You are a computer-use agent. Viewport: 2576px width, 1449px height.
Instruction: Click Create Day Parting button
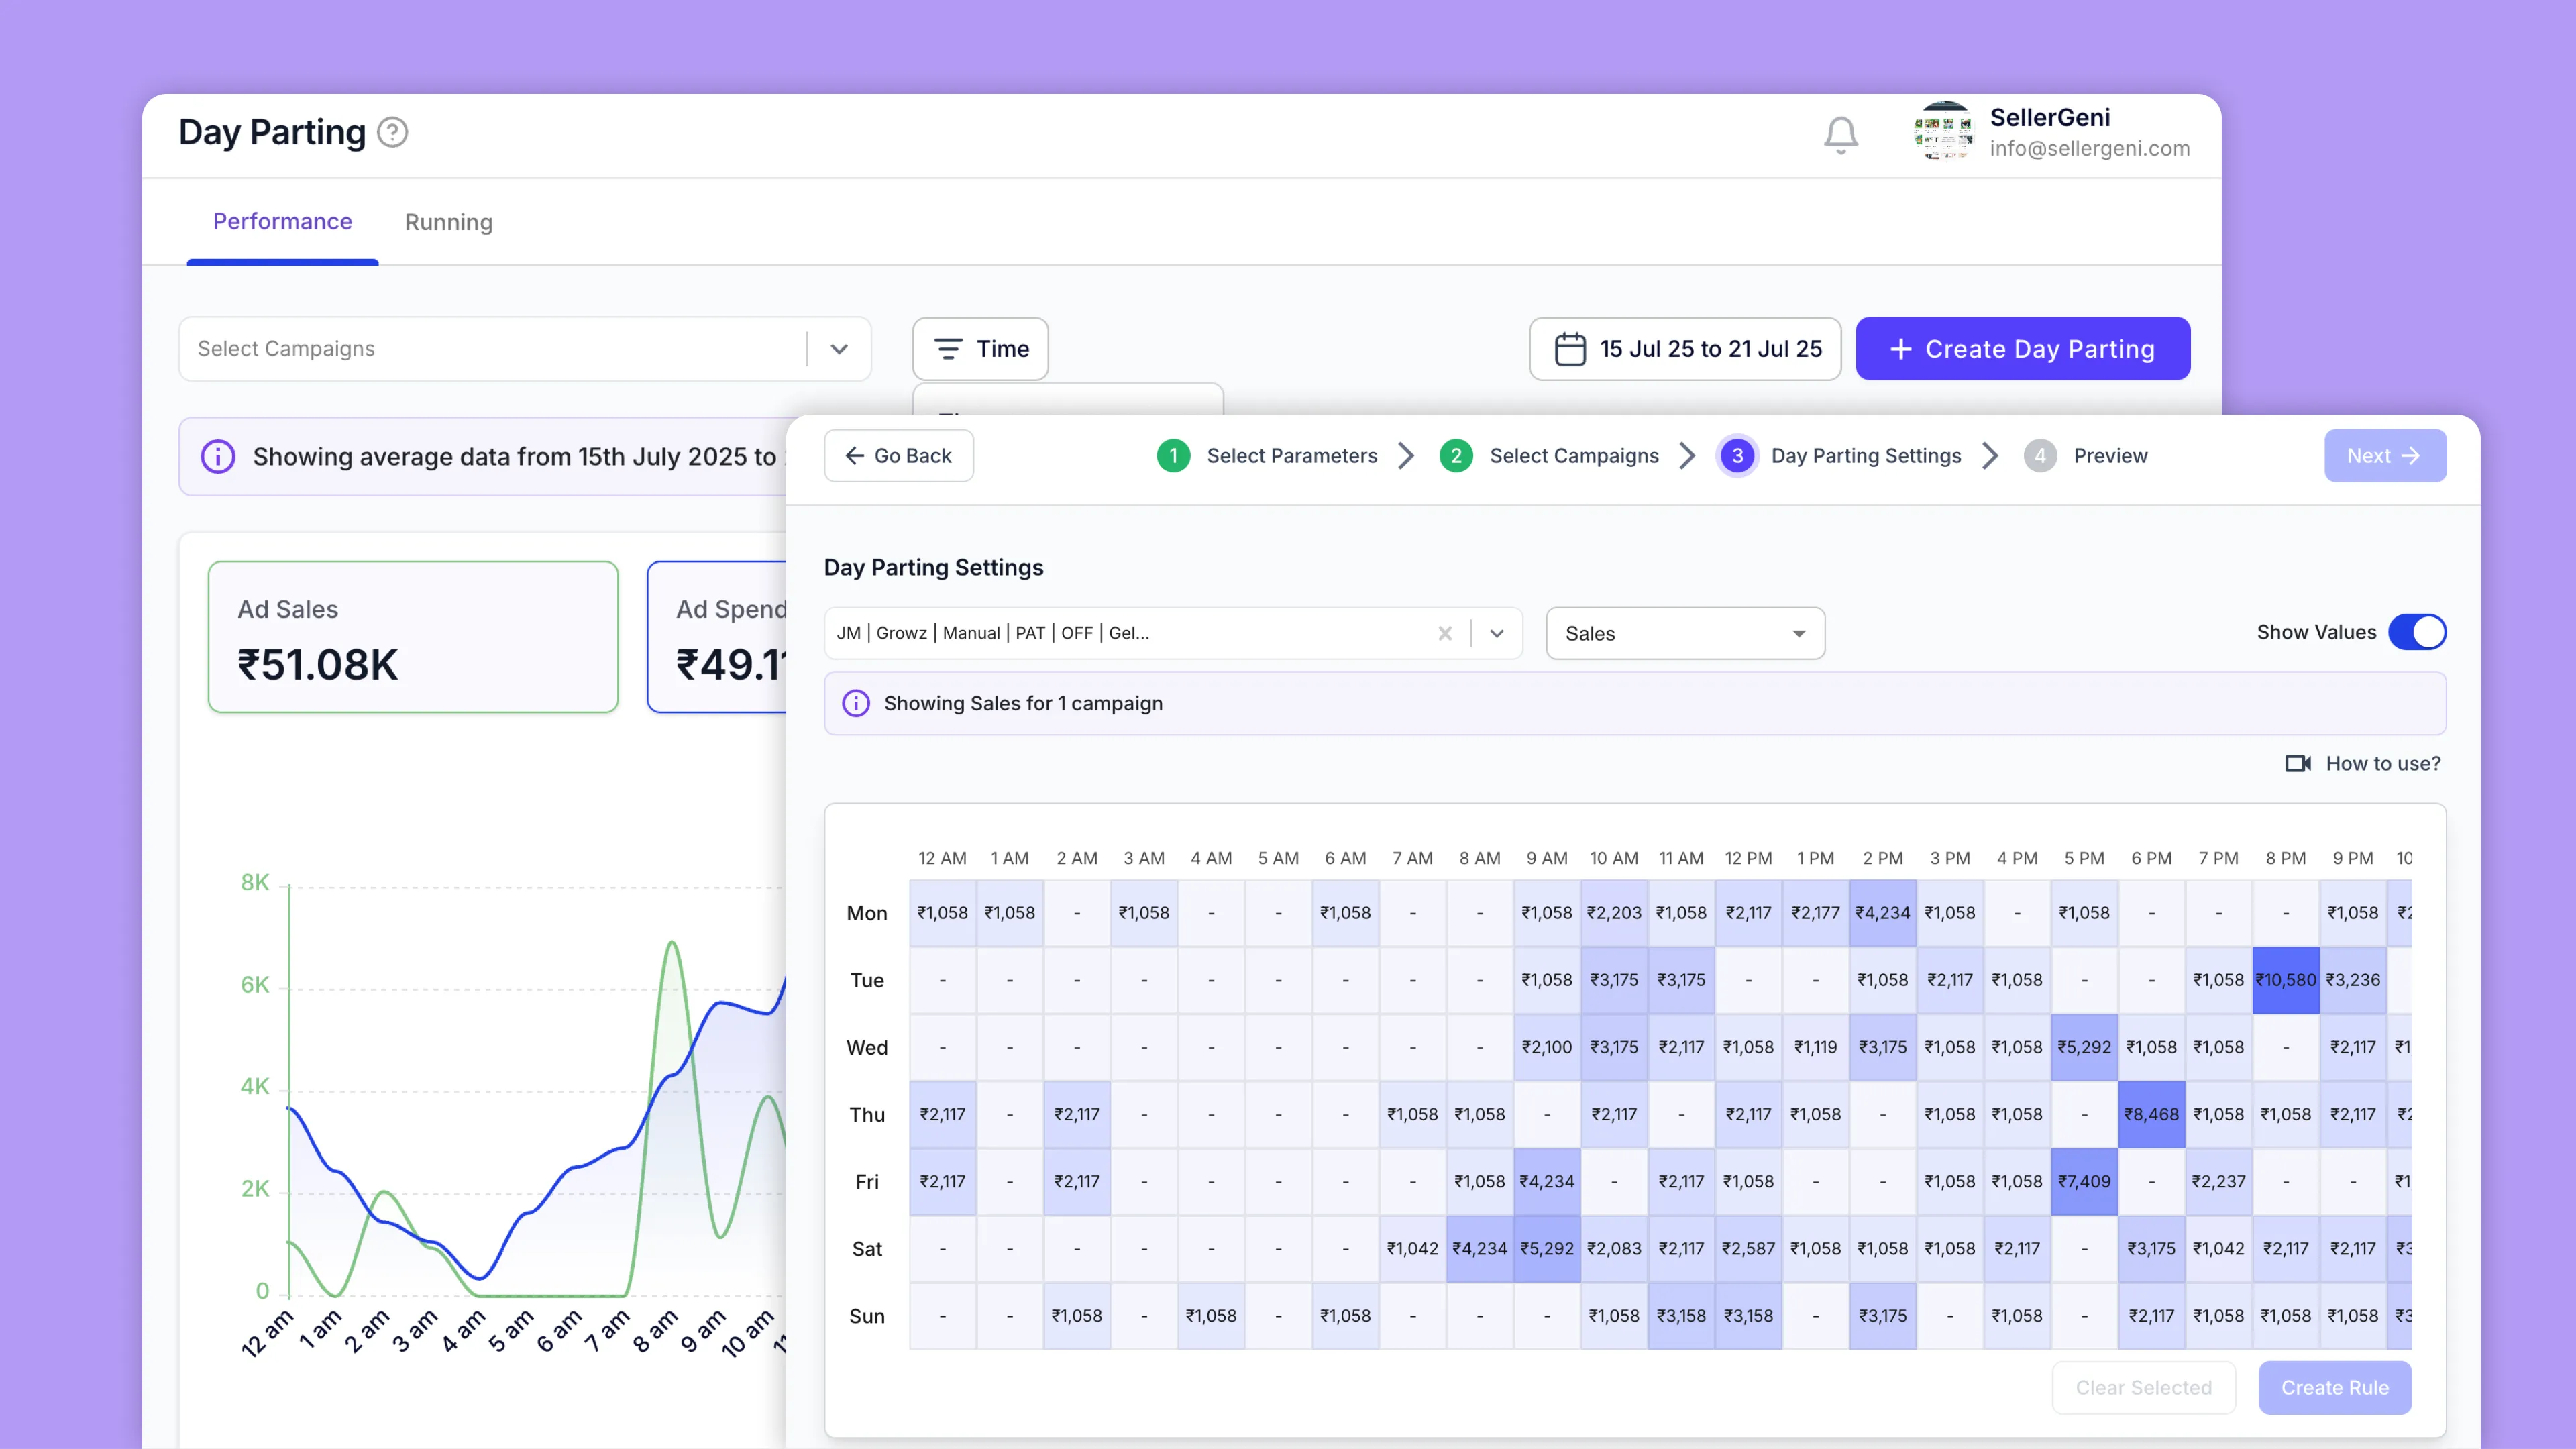2023,349
